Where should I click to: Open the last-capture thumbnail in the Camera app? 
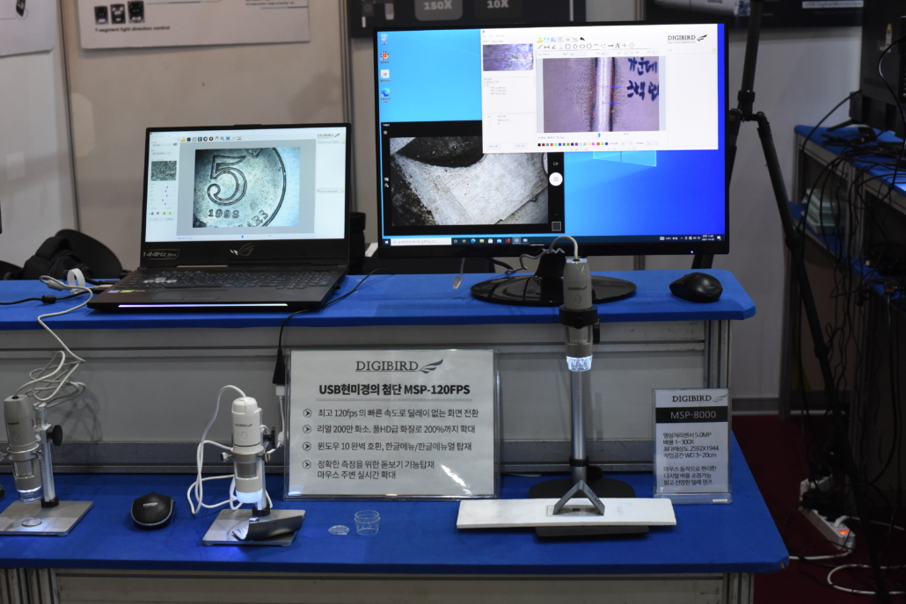click(x=557, y=226)
